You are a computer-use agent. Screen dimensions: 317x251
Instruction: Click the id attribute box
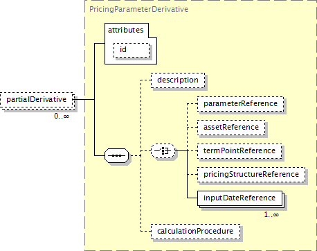[132, 50]
